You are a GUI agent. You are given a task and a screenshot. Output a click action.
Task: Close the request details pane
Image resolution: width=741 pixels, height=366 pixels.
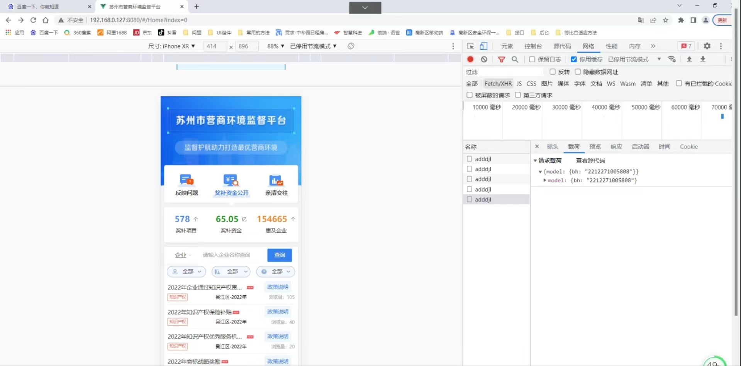click(537, 146)
